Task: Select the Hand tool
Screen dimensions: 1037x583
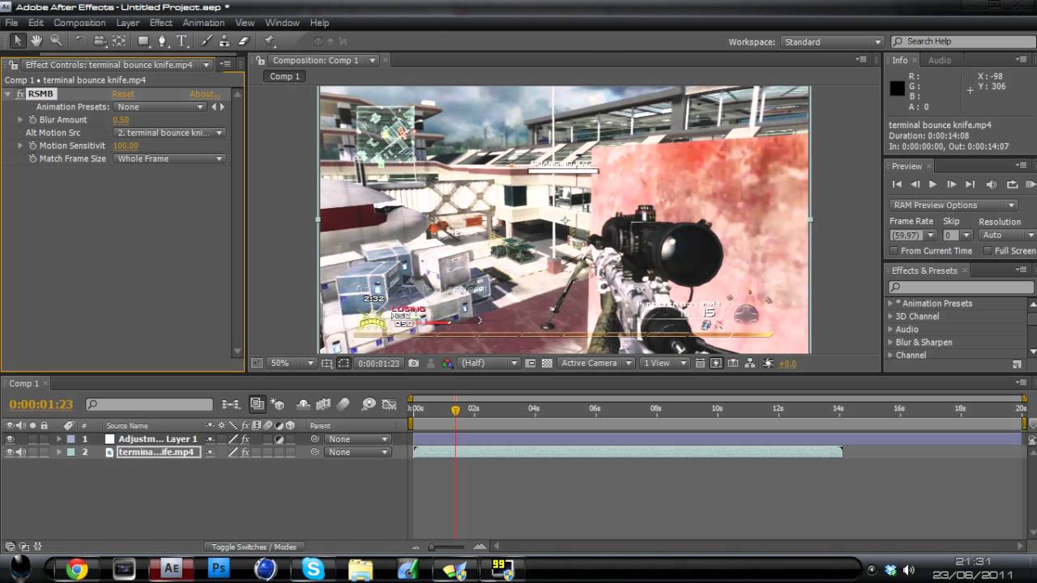Action: (x=36, y=40)
